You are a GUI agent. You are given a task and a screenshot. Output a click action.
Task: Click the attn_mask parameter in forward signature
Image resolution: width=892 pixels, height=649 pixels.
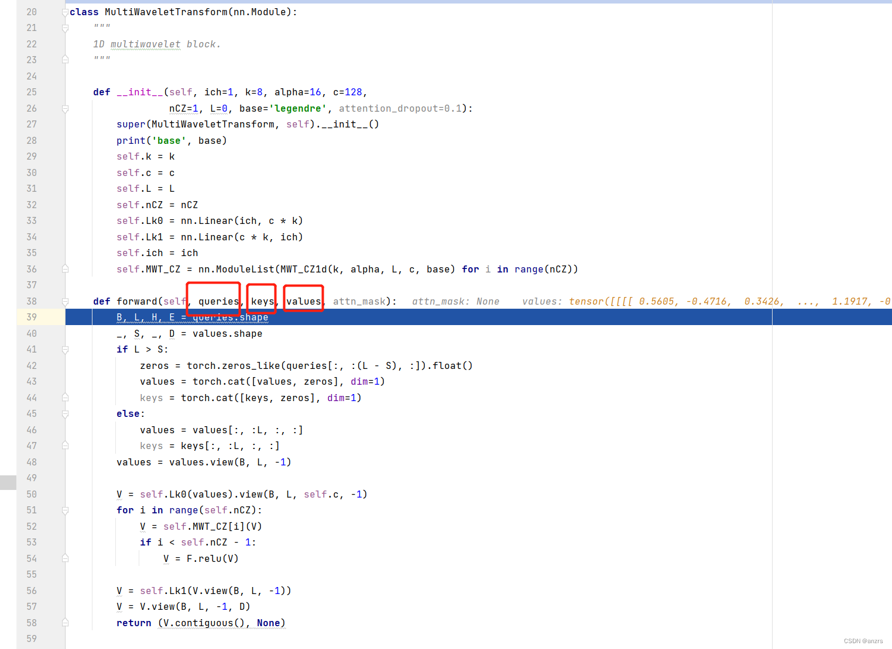(359, 302)
